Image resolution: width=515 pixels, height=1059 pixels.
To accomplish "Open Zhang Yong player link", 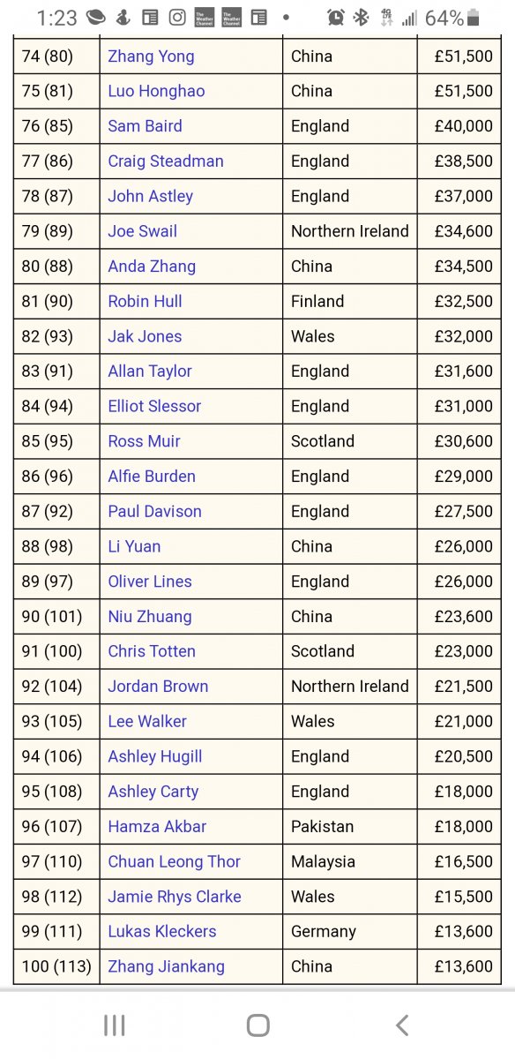I will click(x=151, y=56).
